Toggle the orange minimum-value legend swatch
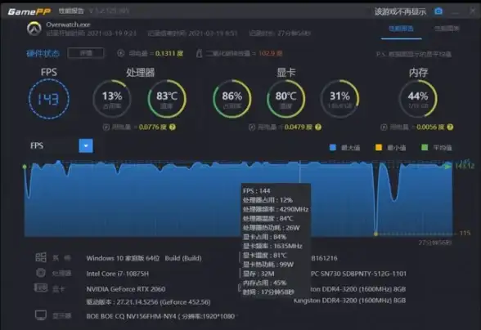Viewport: 481px width, 330px height. pos(379,147)
